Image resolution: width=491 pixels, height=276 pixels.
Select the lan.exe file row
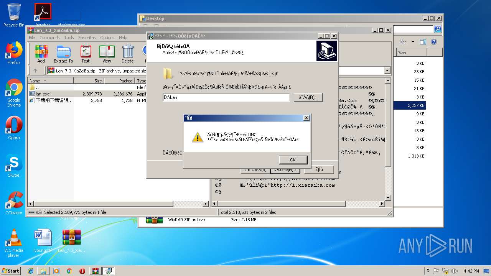[x=87, y=94]
